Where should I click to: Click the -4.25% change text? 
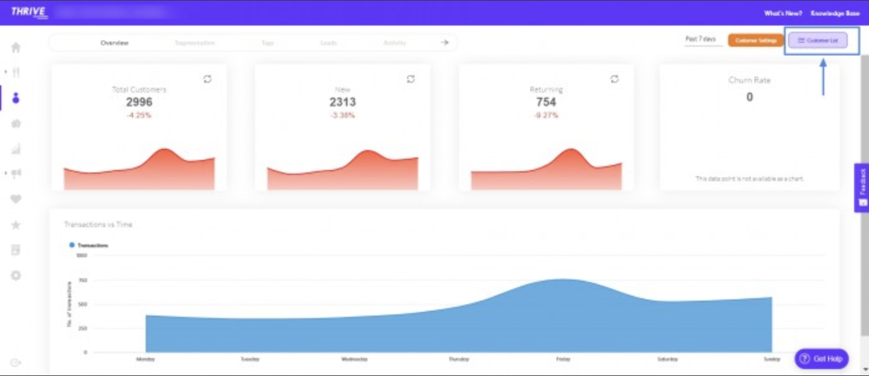[139, 115]
